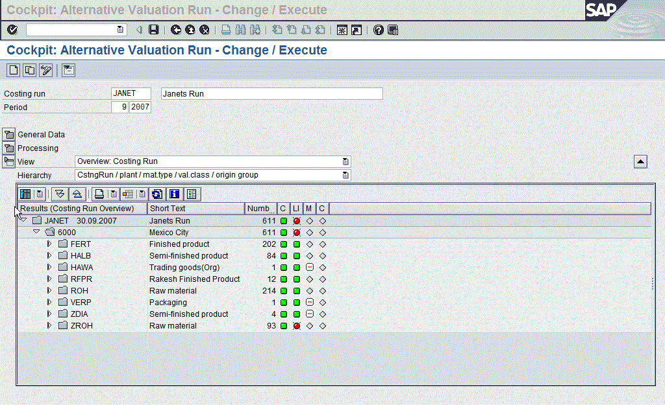Collapse the 6000 Mexico City plant node
The width and height of the screenshot is (665, 405).
[x=36, y=233]
